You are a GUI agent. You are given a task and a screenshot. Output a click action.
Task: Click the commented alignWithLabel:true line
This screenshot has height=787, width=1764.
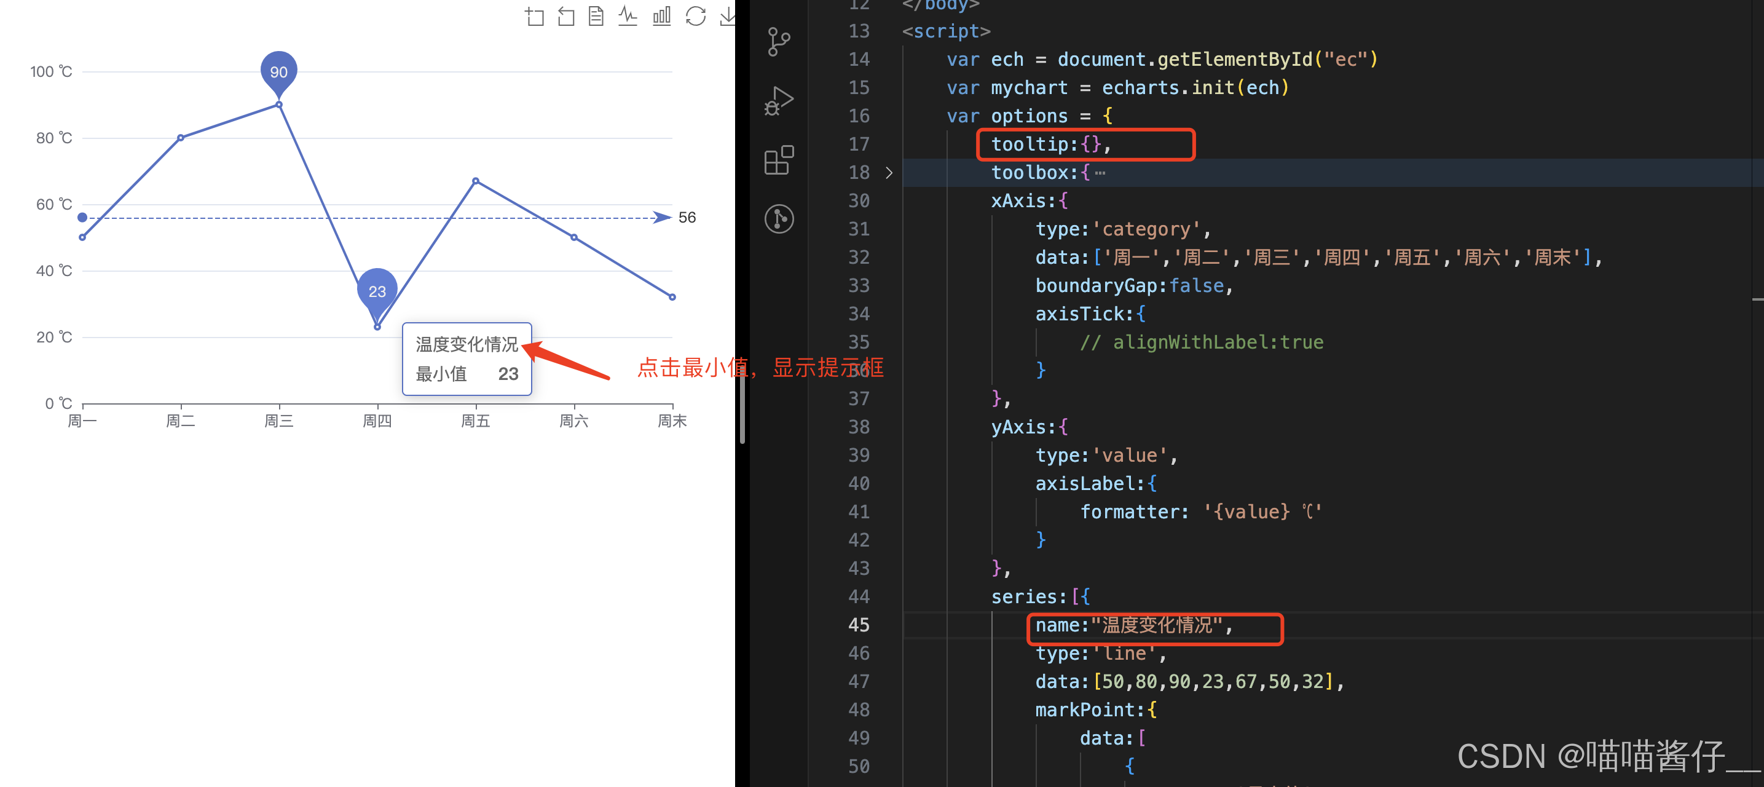click(1201, 342)
